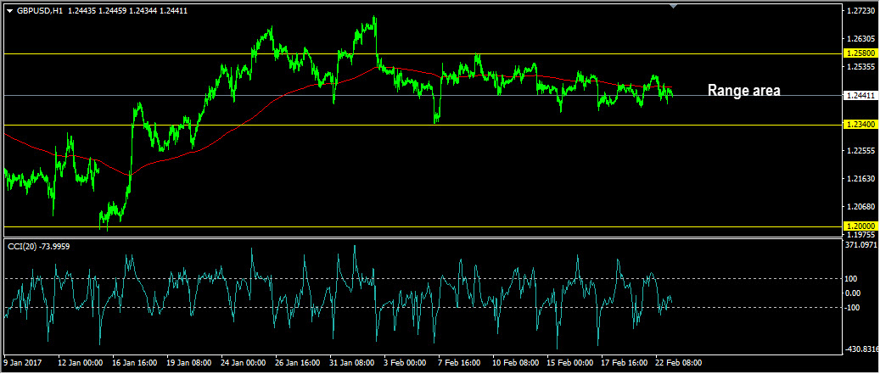
Task: Click the 17 Feb 16:00 time label
Action: tap(625, 363)
